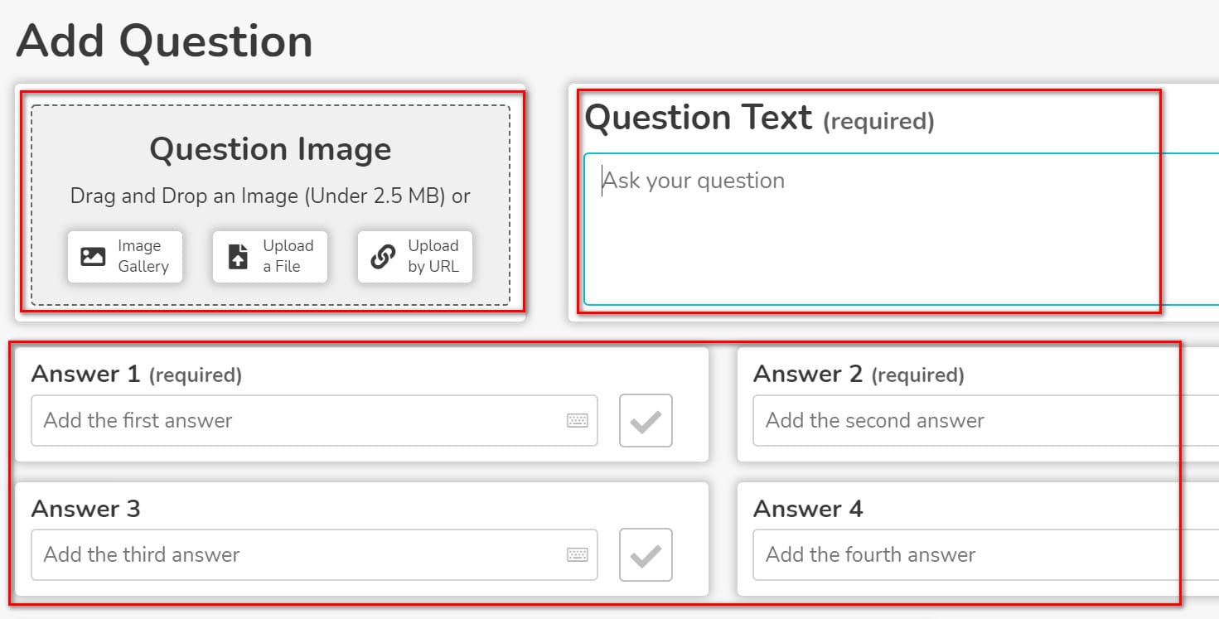1219x619 pixels.
Task: Open keyboard icon in Answer 3 field
Action: point(578,555)
